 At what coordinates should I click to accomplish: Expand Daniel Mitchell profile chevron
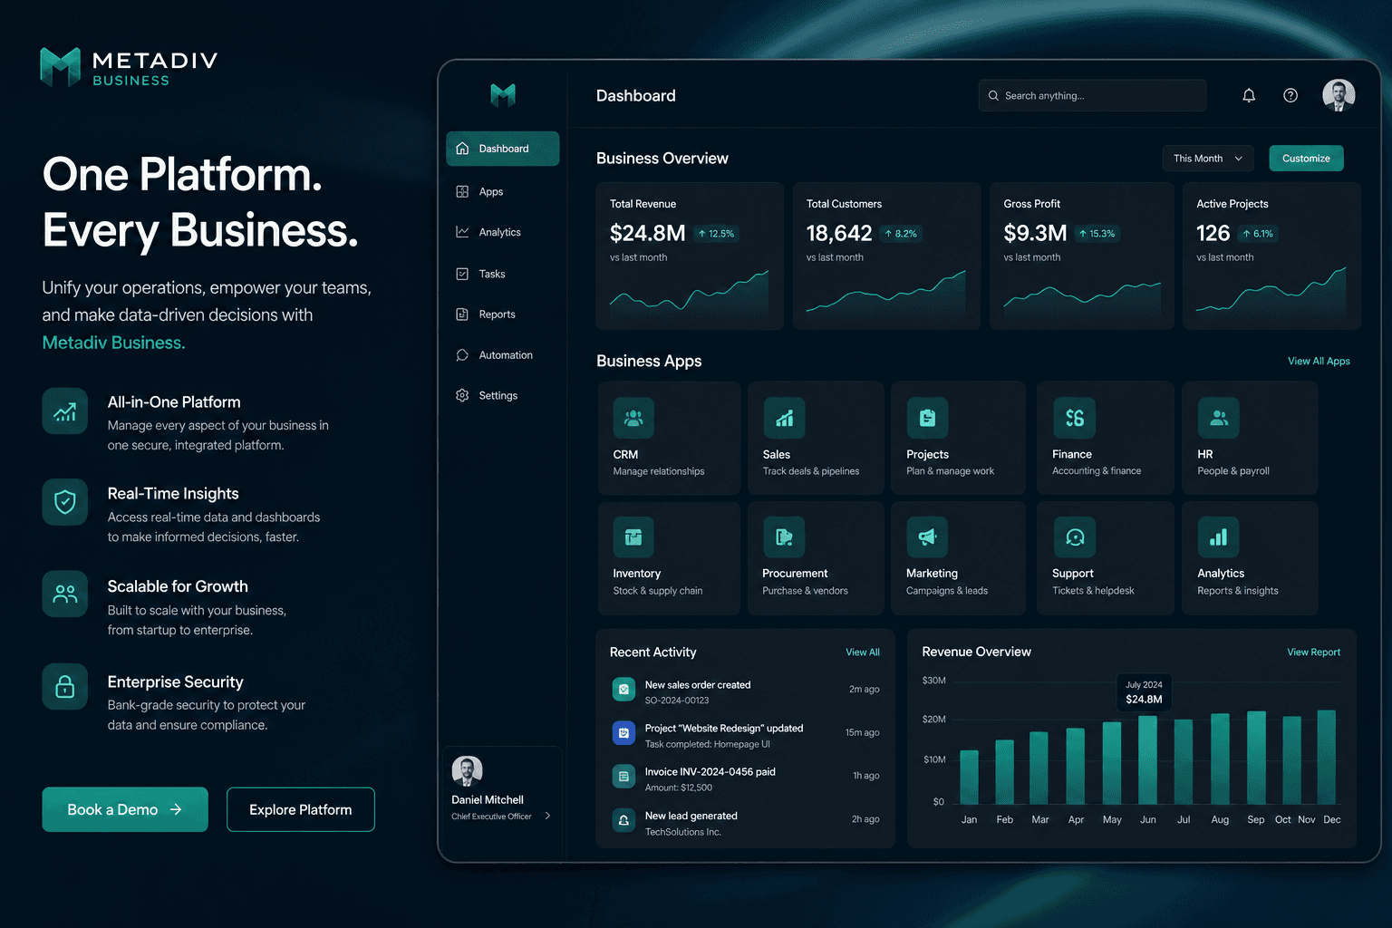tap(547, 816)
